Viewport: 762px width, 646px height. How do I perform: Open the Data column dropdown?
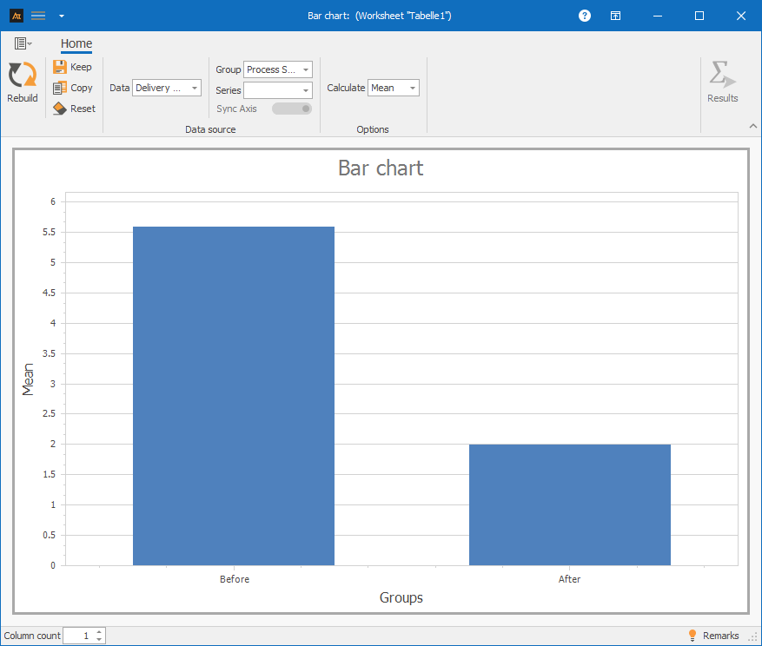[167, 88]
